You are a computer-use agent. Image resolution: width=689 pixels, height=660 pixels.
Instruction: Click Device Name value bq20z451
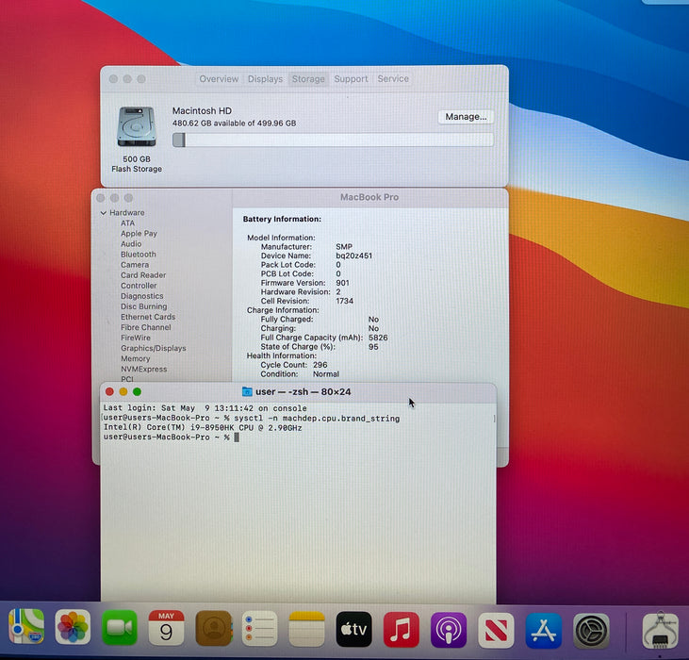353,256
